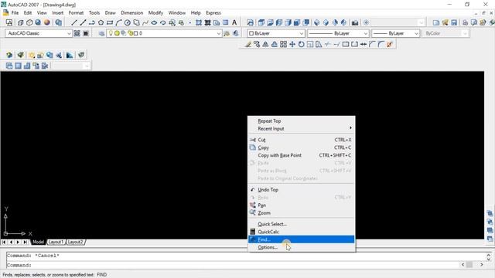Choose Find... in the context menu
Screen dimensions: 495x278
coord(302,239)
